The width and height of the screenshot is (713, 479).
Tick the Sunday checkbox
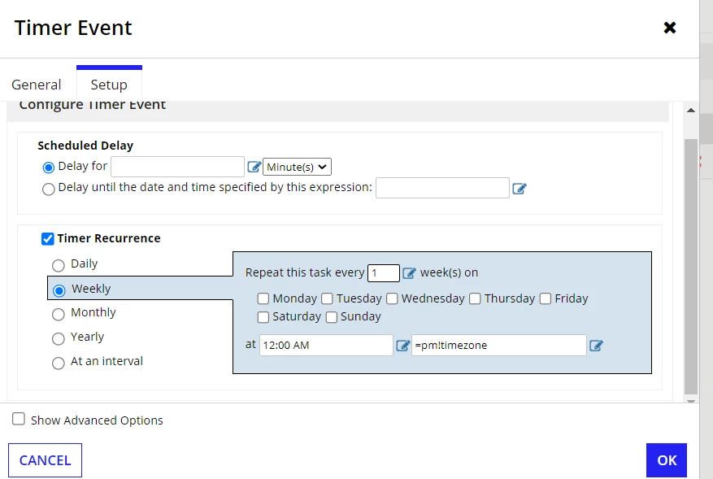tap(332, 317)
